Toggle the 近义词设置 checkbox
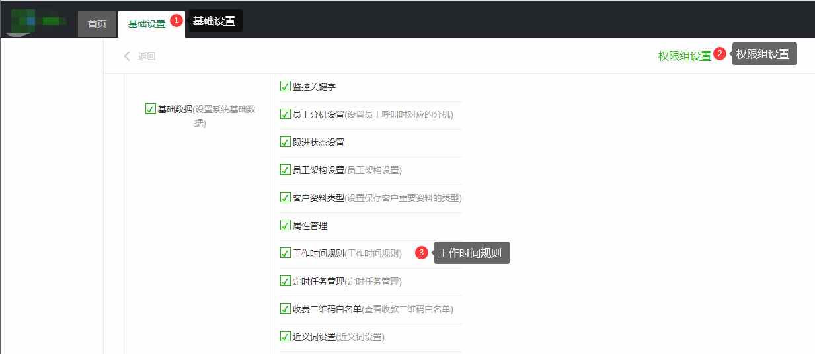The height and width of the screenshot is (354, 815). (286, 337)
